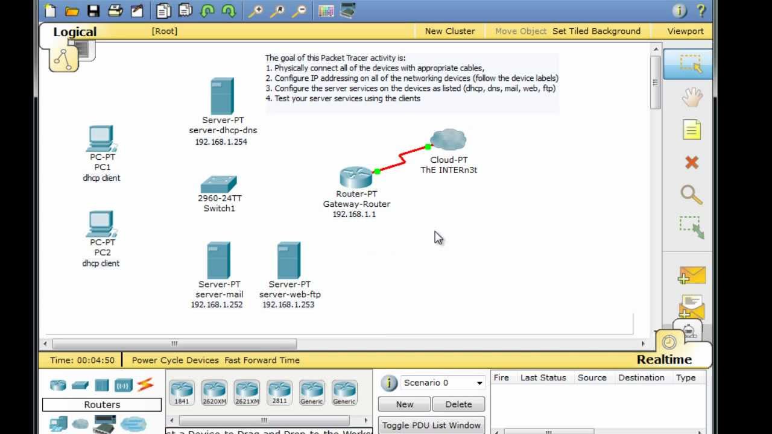772x434 pixels.
Task: Undo the last action
Action: pos(207,10)
